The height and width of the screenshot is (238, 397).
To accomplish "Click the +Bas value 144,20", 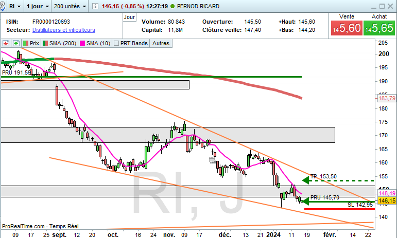I will [306, 30].
